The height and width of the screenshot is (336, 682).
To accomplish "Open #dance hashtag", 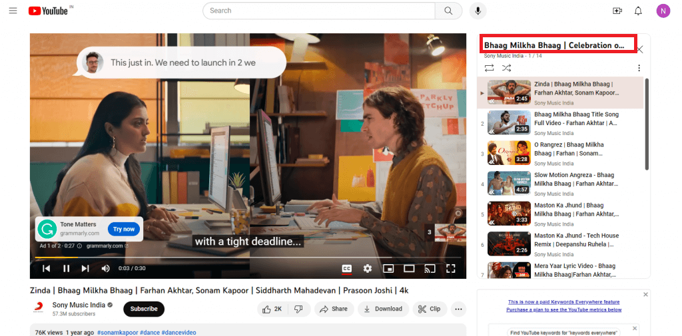I will point(150,333).
